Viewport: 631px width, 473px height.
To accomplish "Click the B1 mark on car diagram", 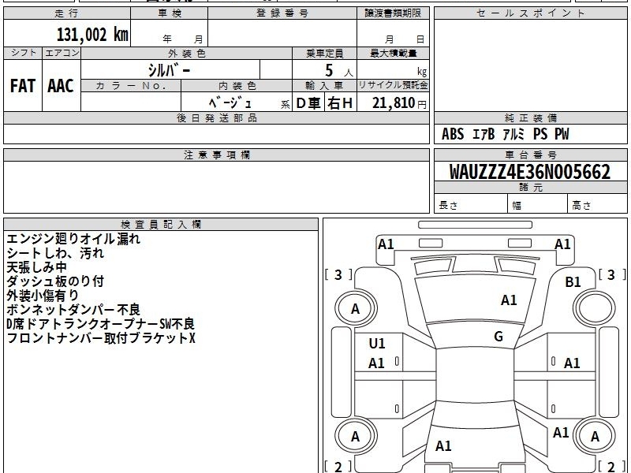I will [x=573, y=282].
